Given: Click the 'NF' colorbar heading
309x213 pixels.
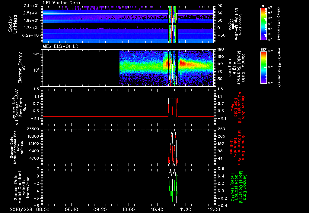Looking at the screenshot, I should coord(263,6).
